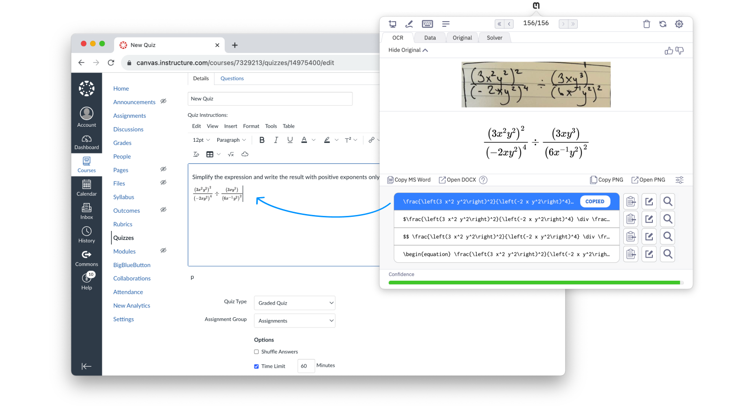750x406 pixels.
Task: Click the thumbs down feedback icon
Action: coord(680,51)
